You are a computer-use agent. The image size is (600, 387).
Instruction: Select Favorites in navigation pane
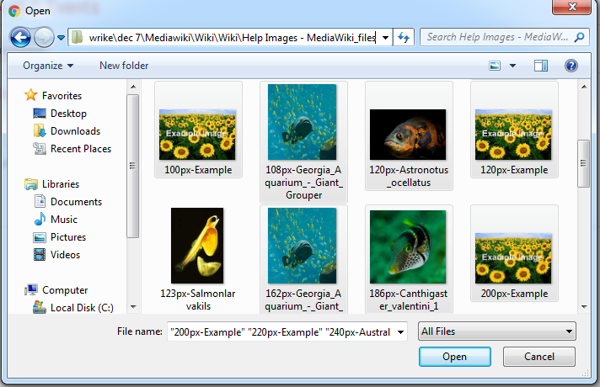click(x=62, y=96)
